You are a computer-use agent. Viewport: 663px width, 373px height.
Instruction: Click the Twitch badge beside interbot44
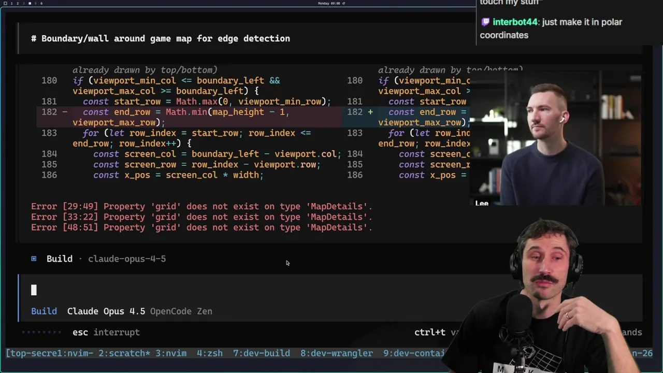pyautogui.click(x=485, y=22)
